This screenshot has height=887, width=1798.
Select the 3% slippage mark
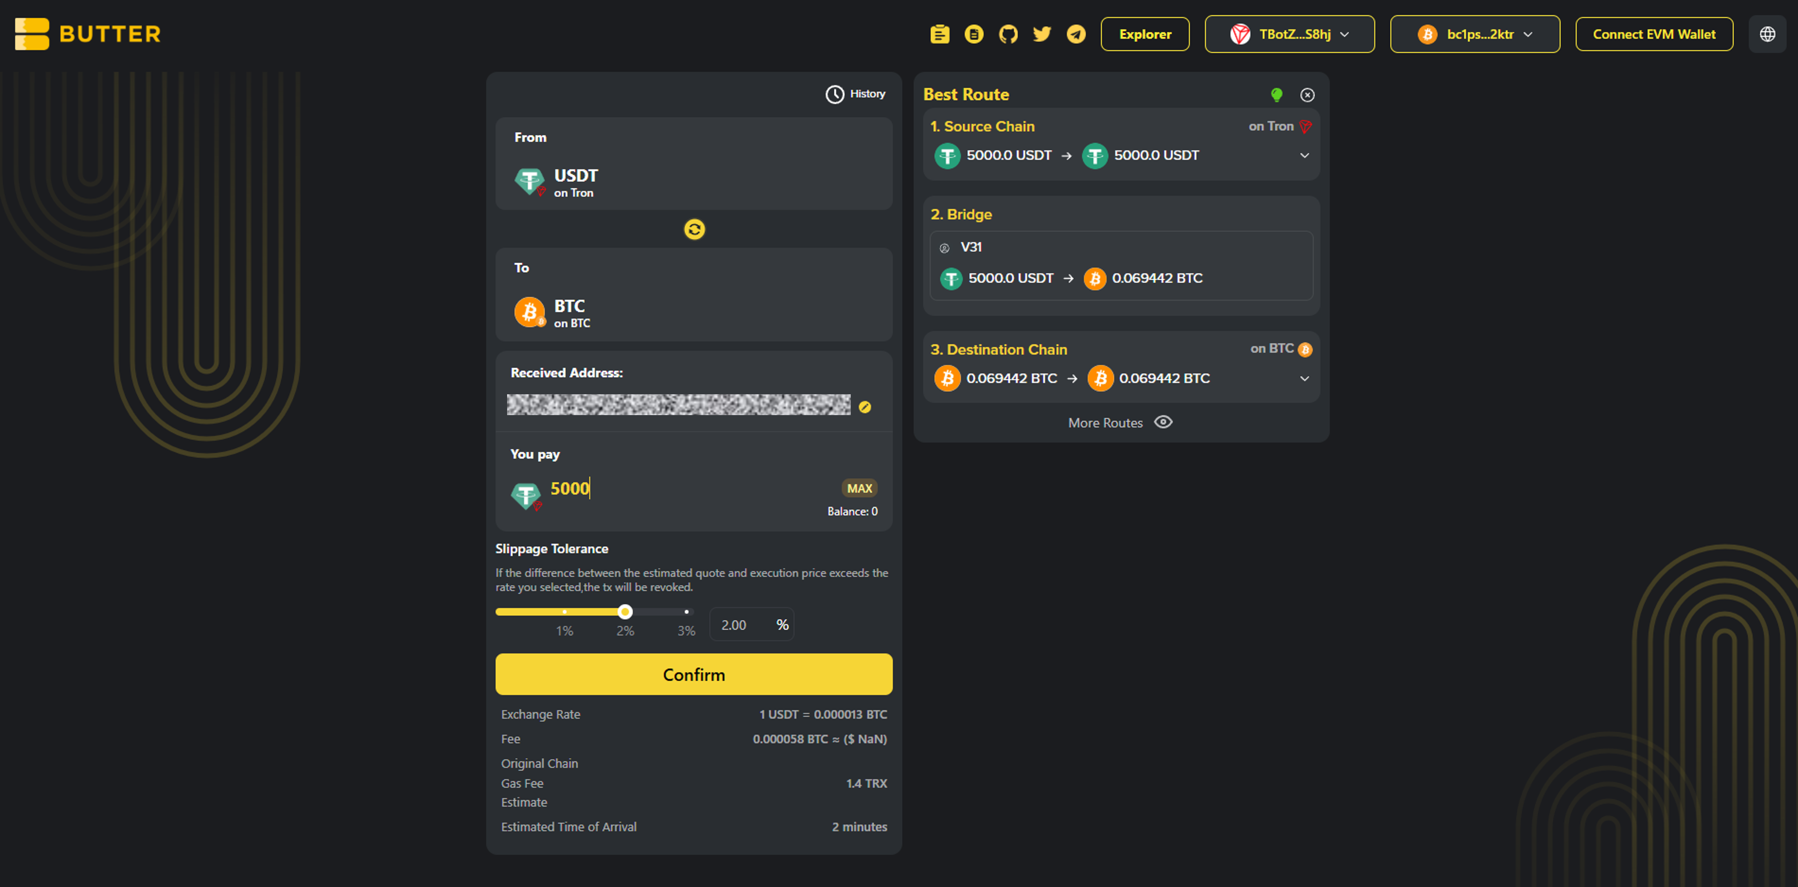coord(686,612)
